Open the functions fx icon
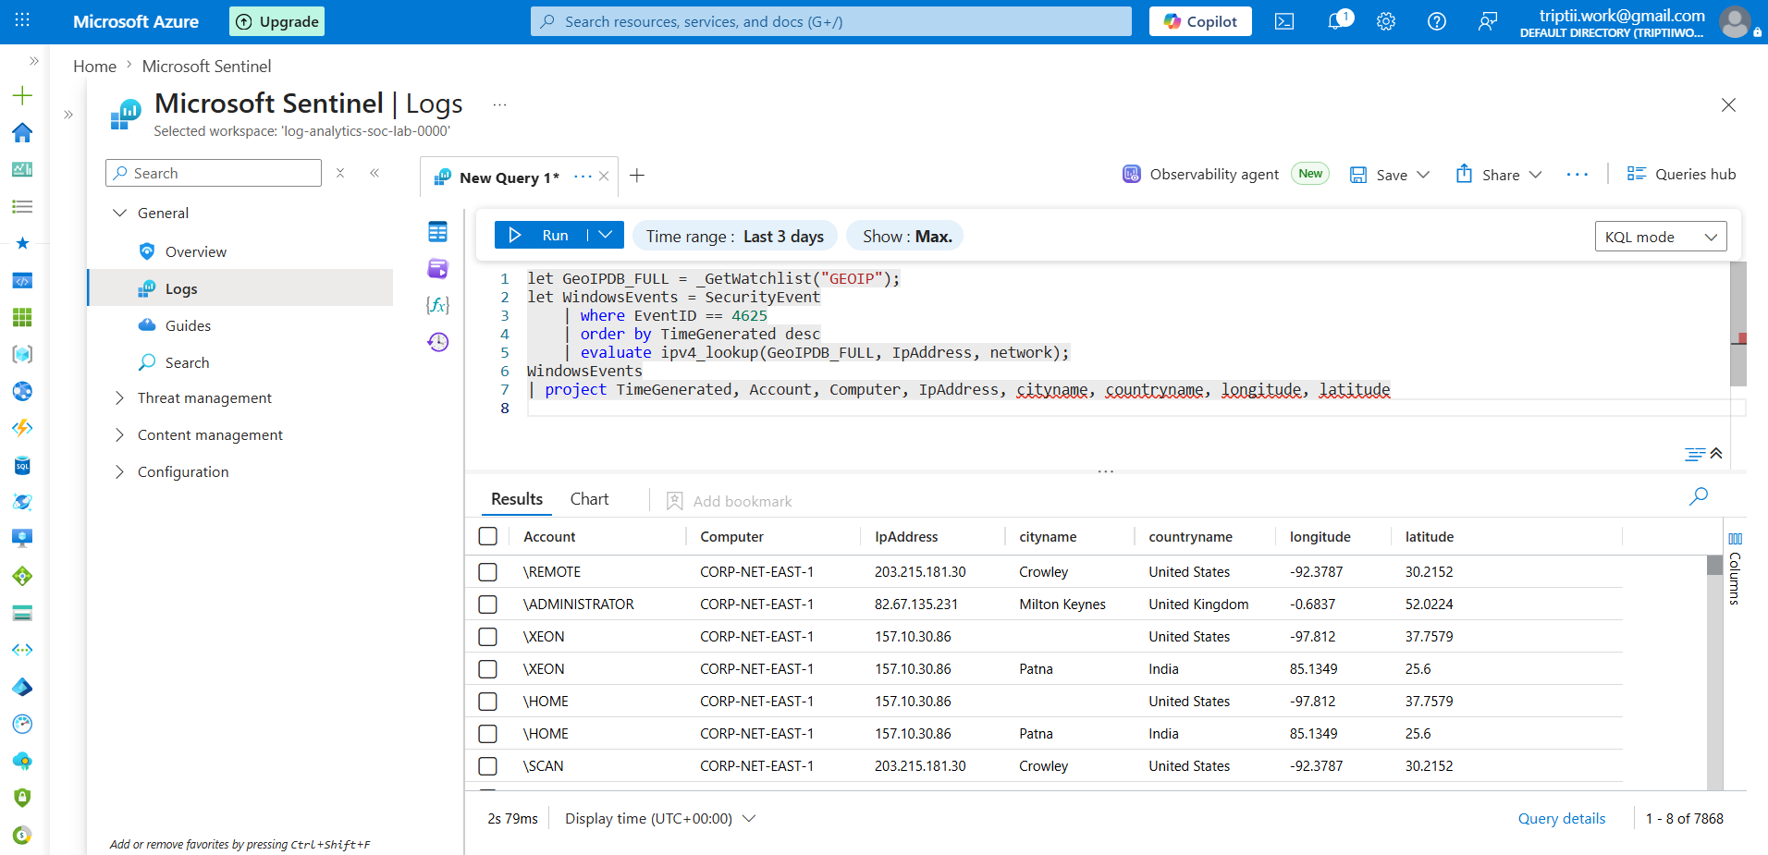 (x=437, y=305)
